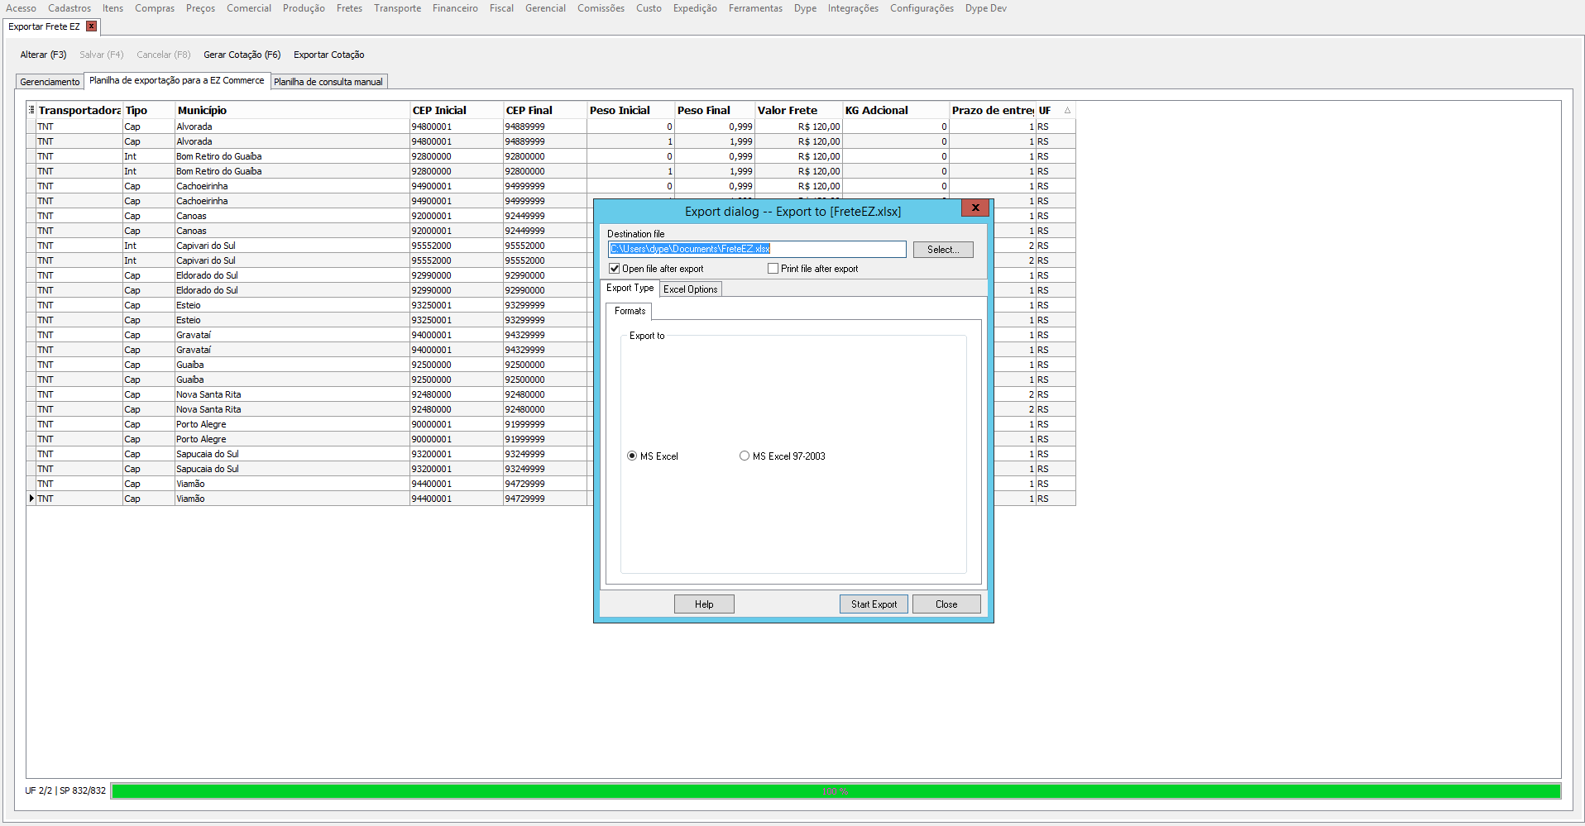Click the Close button in Export dialog
Screen dimensions: 1585x826
coord(946,604)
